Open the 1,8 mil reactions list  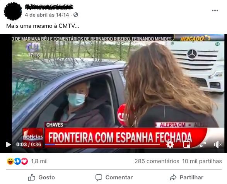coord(39,161)
